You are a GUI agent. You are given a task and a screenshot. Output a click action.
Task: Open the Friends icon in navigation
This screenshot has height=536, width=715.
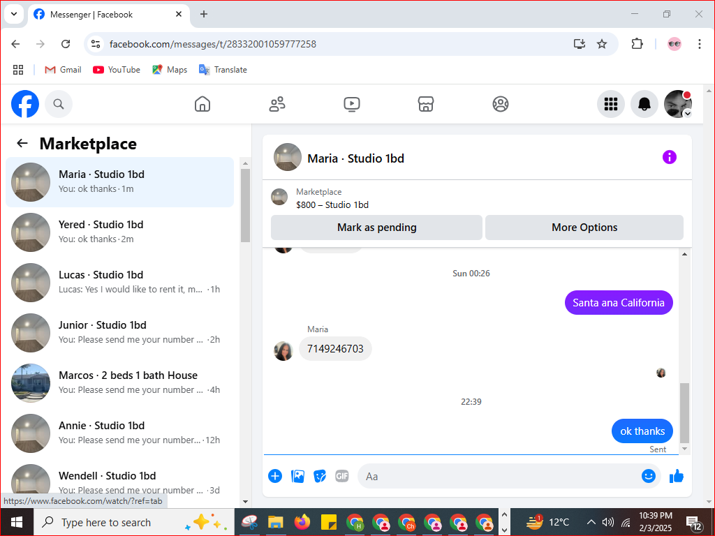pos(277,104)
